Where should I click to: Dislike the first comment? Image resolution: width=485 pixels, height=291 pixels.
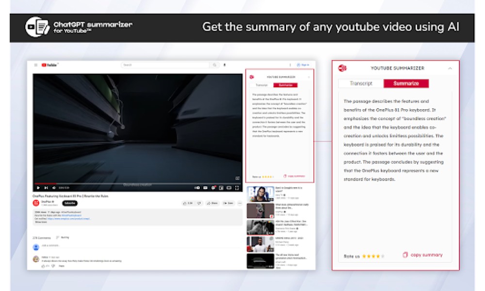click(x=53, y=266)
